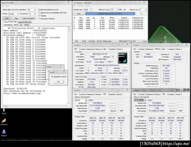Open the Muka desktop icon
The image size is (191, 147).
[x=4, y=111]
